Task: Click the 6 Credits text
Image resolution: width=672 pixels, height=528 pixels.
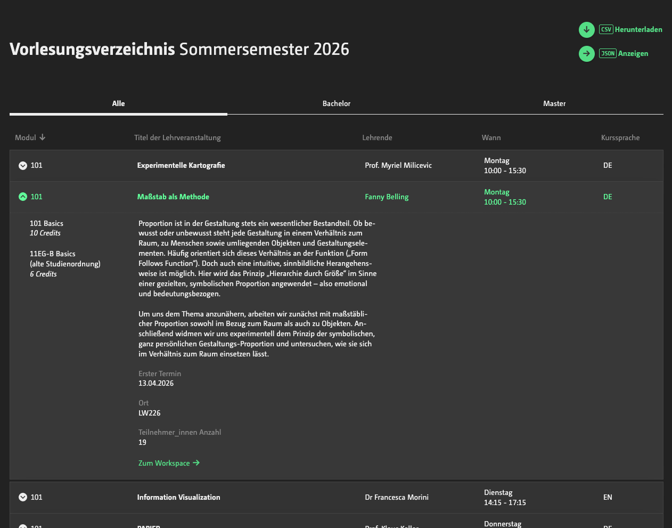Action: coord(43,274)
